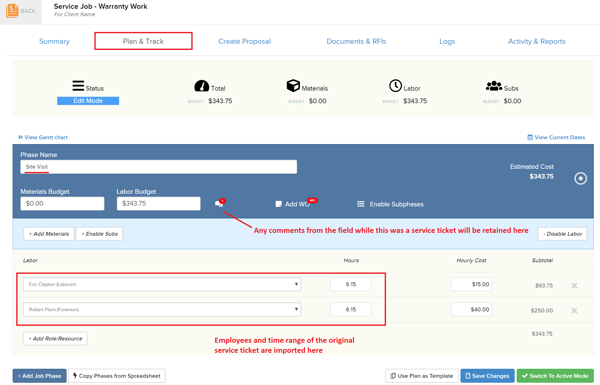Click the copy icon on Use Plan as Template

tap(393, 376)
